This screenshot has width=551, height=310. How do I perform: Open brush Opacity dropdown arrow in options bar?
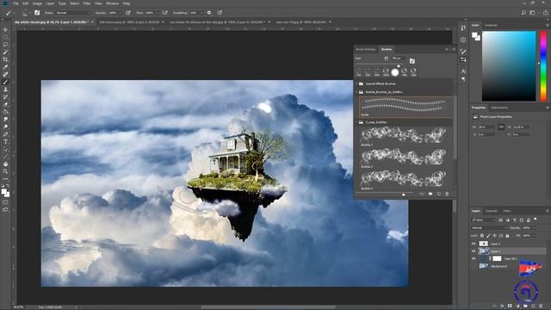pos(121,13)
